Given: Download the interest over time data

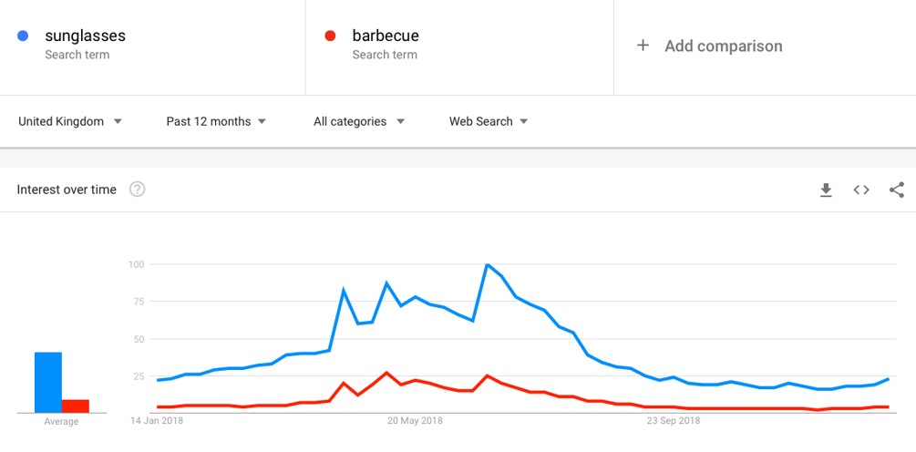Looking at the screenshot, I should (x=826, y=190).
